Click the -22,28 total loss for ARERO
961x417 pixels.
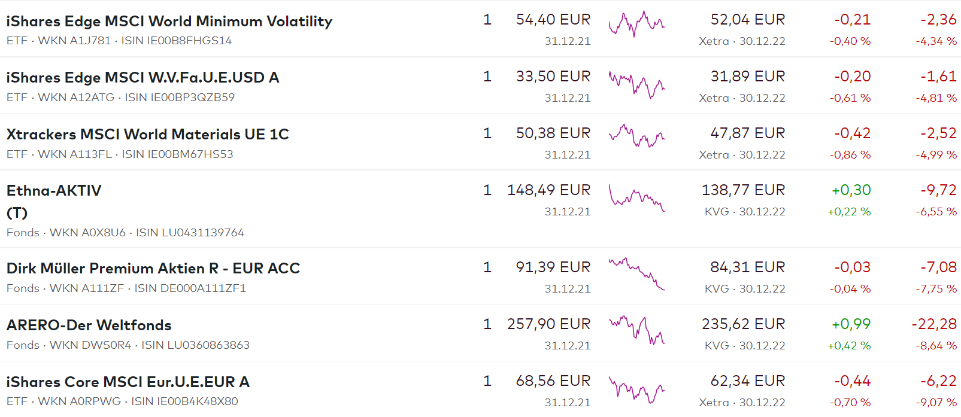pyautogui.click(x=933, y=324)
